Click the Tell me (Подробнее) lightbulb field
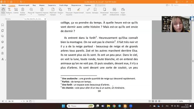 [x=100, y=5]
